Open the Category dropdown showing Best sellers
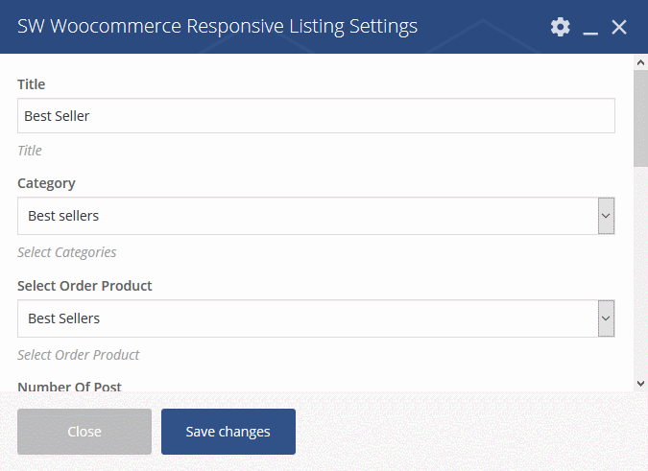 point(316,216)
